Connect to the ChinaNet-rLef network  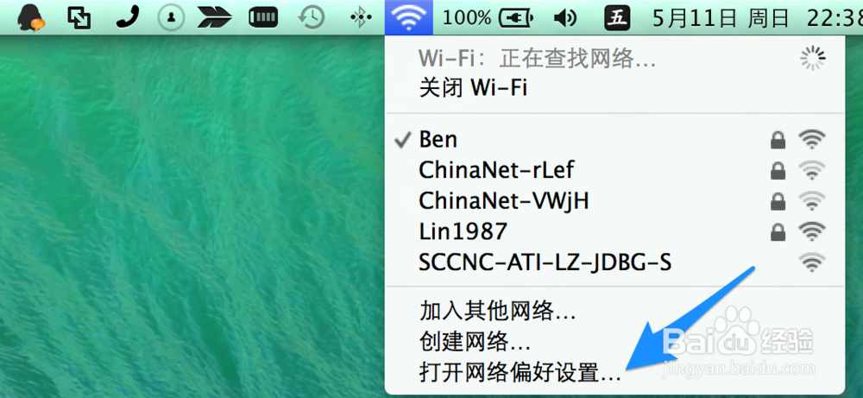[614, 170]
